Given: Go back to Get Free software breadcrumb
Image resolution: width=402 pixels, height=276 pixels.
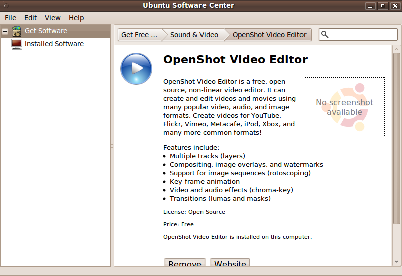Looking at the screenshot, I should click(139, 35).
